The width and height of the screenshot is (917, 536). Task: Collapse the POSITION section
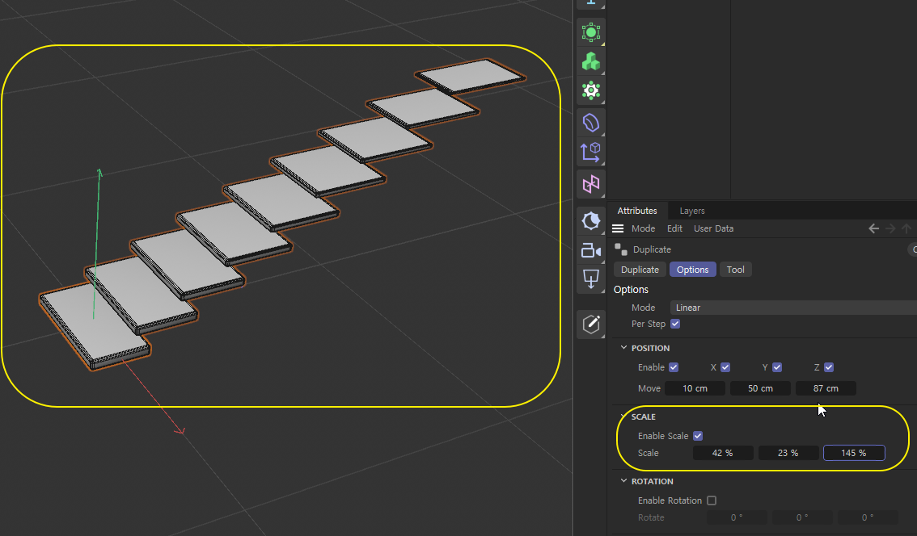[x=623, y=347]
